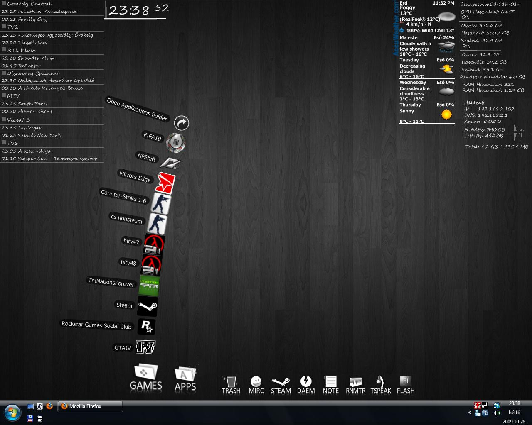Open Mirrors Edge icon
Viewport: 532px width, 425px height.
click(x=166, y=183)
